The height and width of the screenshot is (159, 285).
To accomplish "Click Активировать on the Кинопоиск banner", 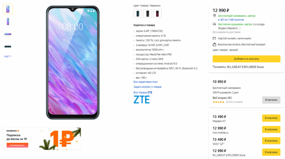I will (17, 145).
